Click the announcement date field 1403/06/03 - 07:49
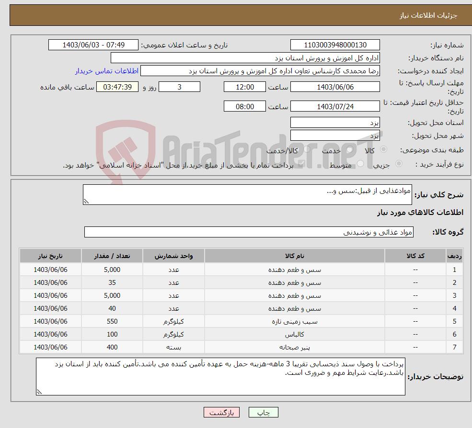472x428 pixels. coord(93,45)
